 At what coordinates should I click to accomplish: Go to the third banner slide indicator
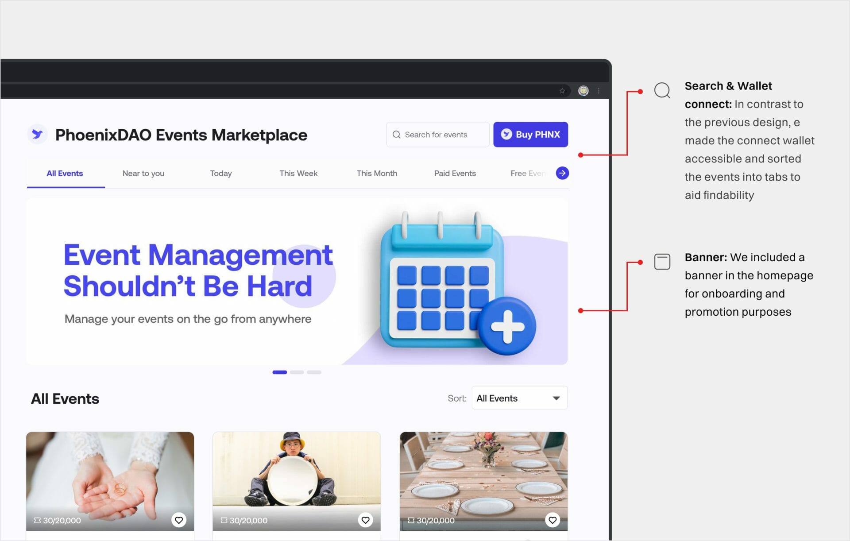[x=314, y=372]
